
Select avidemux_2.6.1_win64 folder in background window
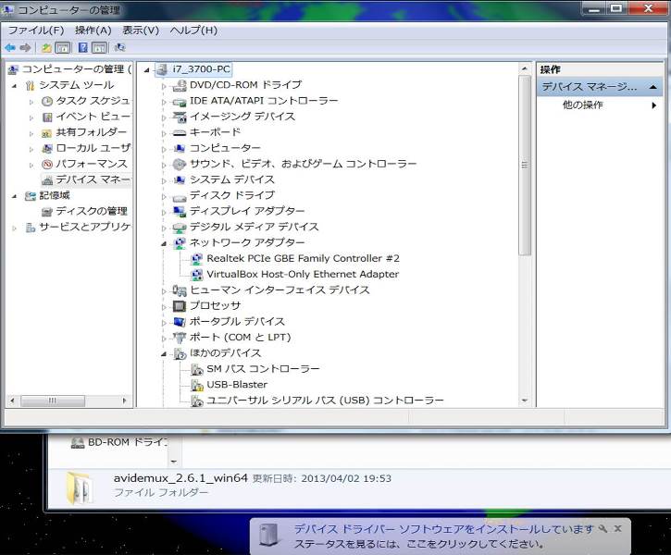click(x=180, y=478)
